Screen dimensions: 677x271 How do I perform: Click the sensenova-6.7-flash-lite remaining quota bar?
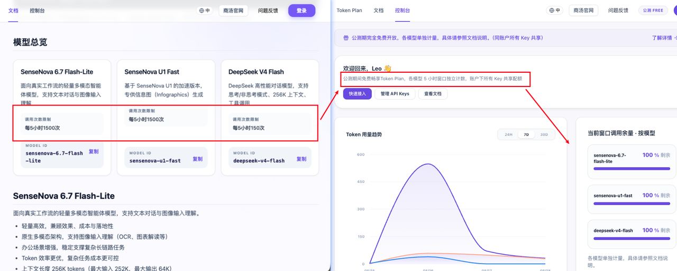632,168
